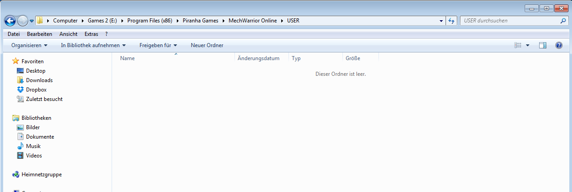Open Zuletzt besucht in navigation pane

44,99
